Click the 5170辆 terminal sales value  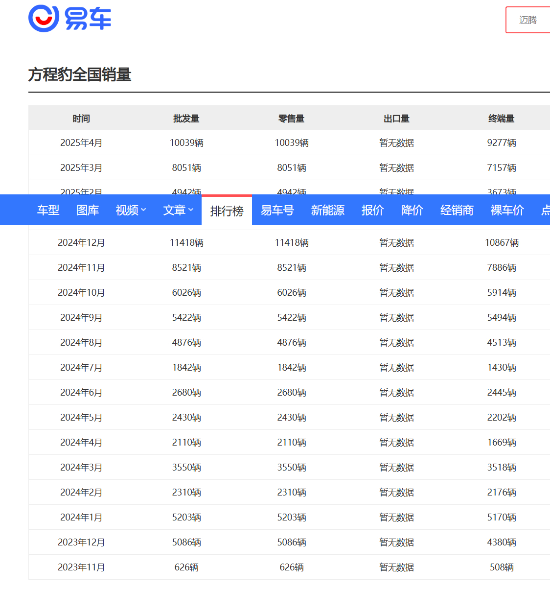pyautogui.click(x=502, y=517)
